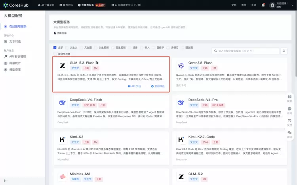Open 大模型服务 HOT nav item
The width and height of the screenshot is (297, 185).
point(91,5)
